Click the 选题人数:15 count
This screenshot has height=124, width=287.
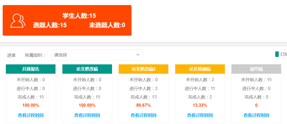[x=50, y=25]
